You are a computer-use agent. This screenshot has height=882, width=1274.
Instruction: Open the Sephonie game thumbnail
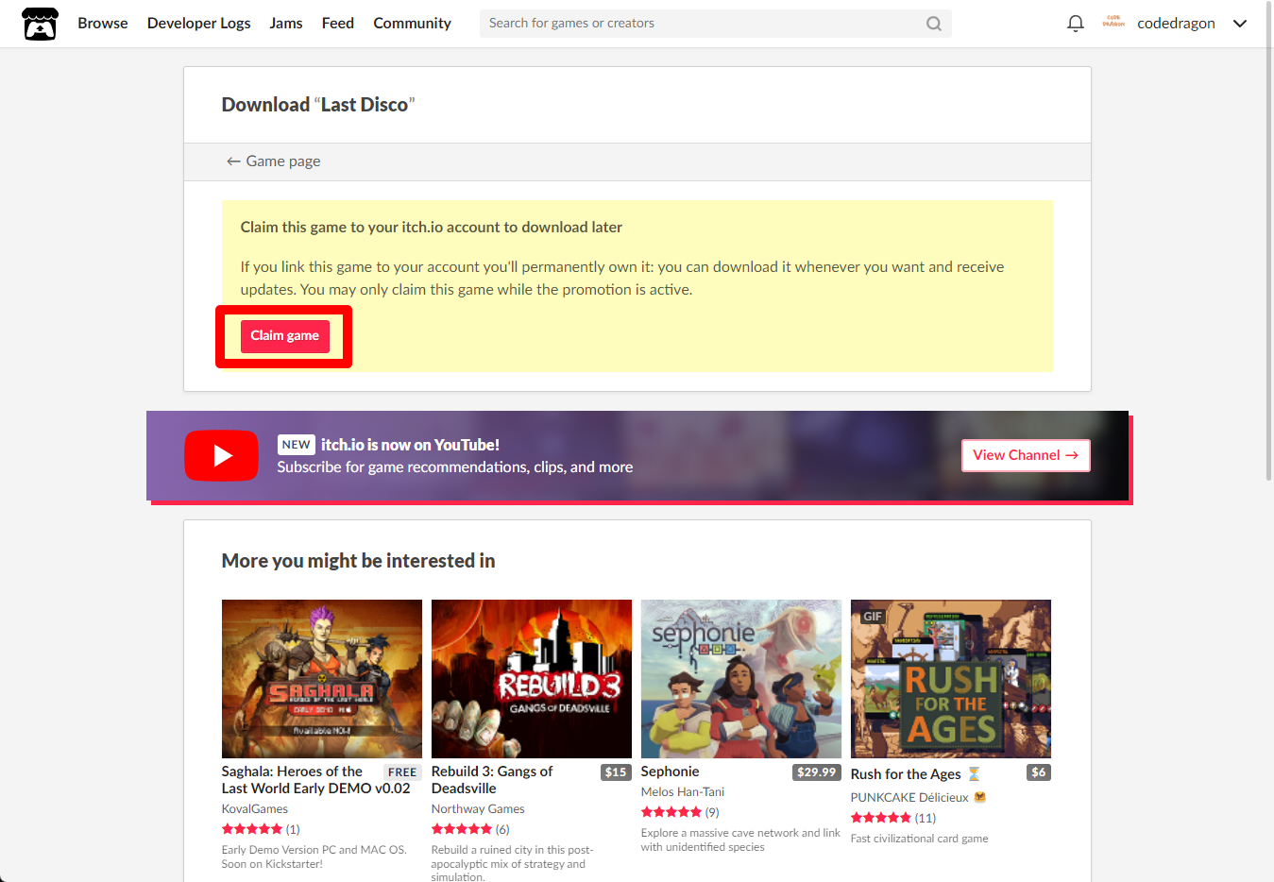[741, 679]
